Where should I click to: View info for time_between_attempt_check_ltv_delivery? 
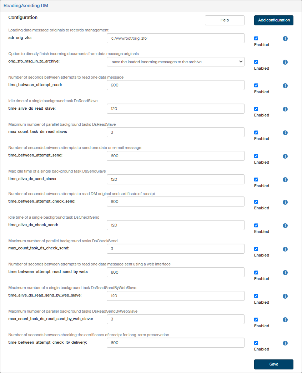tap(285, 343)
